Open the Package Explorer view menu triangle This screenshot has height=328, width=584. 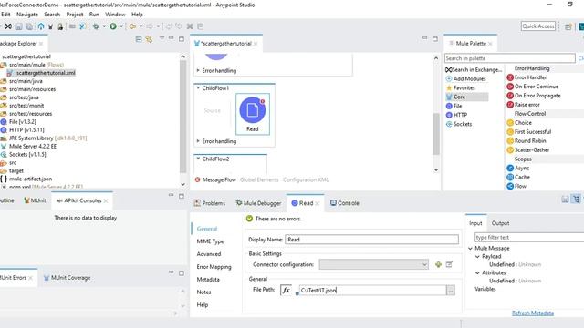click(162, 38)
